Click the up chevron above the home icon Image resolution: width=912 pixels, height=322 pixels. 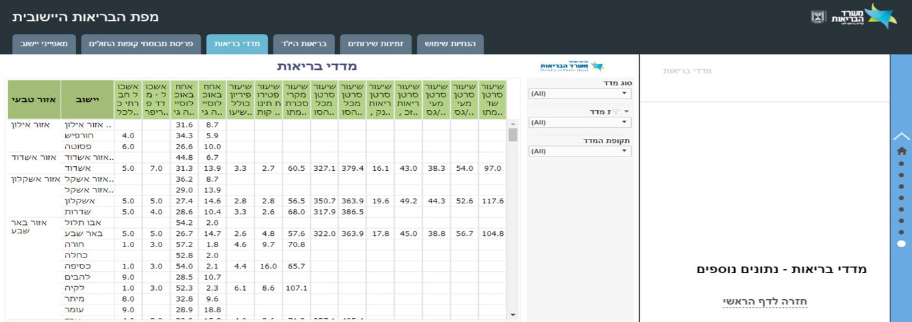coord(902,136)
